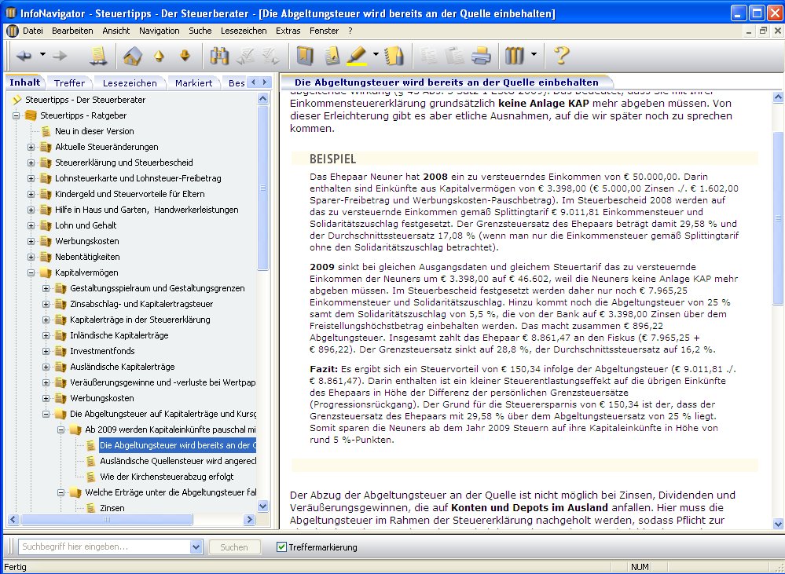The width and height of the screenshot is (785, 574).
Task: Switch to the Lesezeichen tab in sidebar
Action: point(130,83)
